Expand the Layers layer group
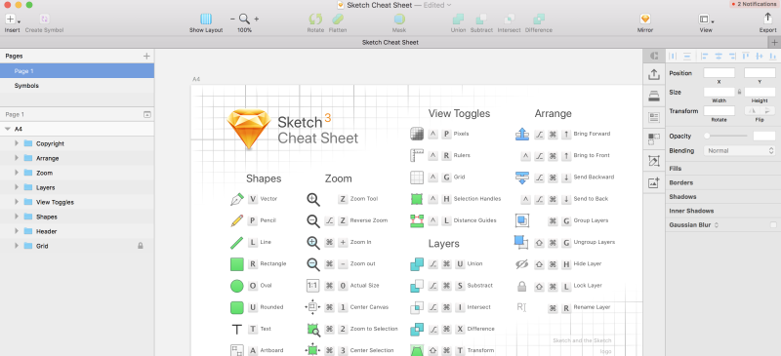781x356 pixels. point(16,187)
